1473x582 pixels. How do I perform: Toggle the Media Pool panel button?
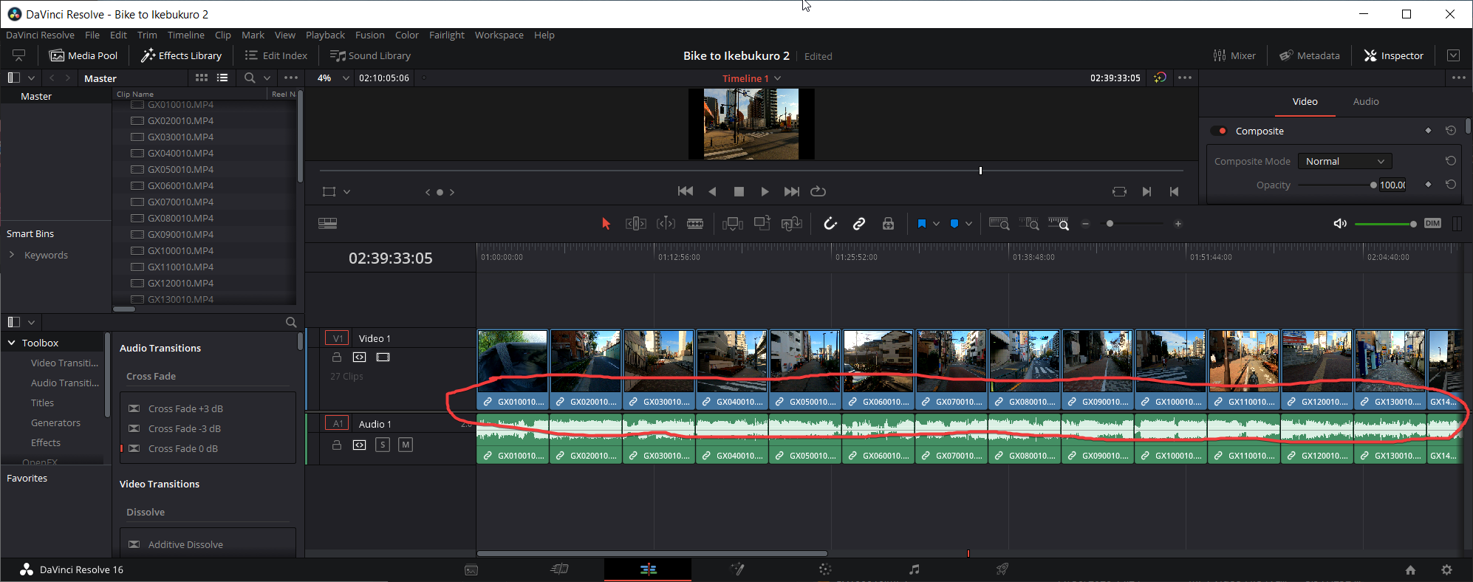[x=83, y=55]
